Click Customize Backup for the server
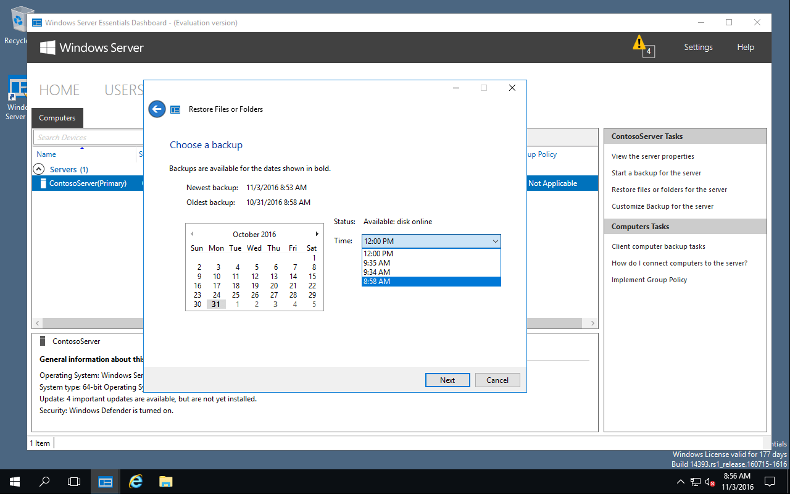The image size is (790, 494). coord(662,206)
